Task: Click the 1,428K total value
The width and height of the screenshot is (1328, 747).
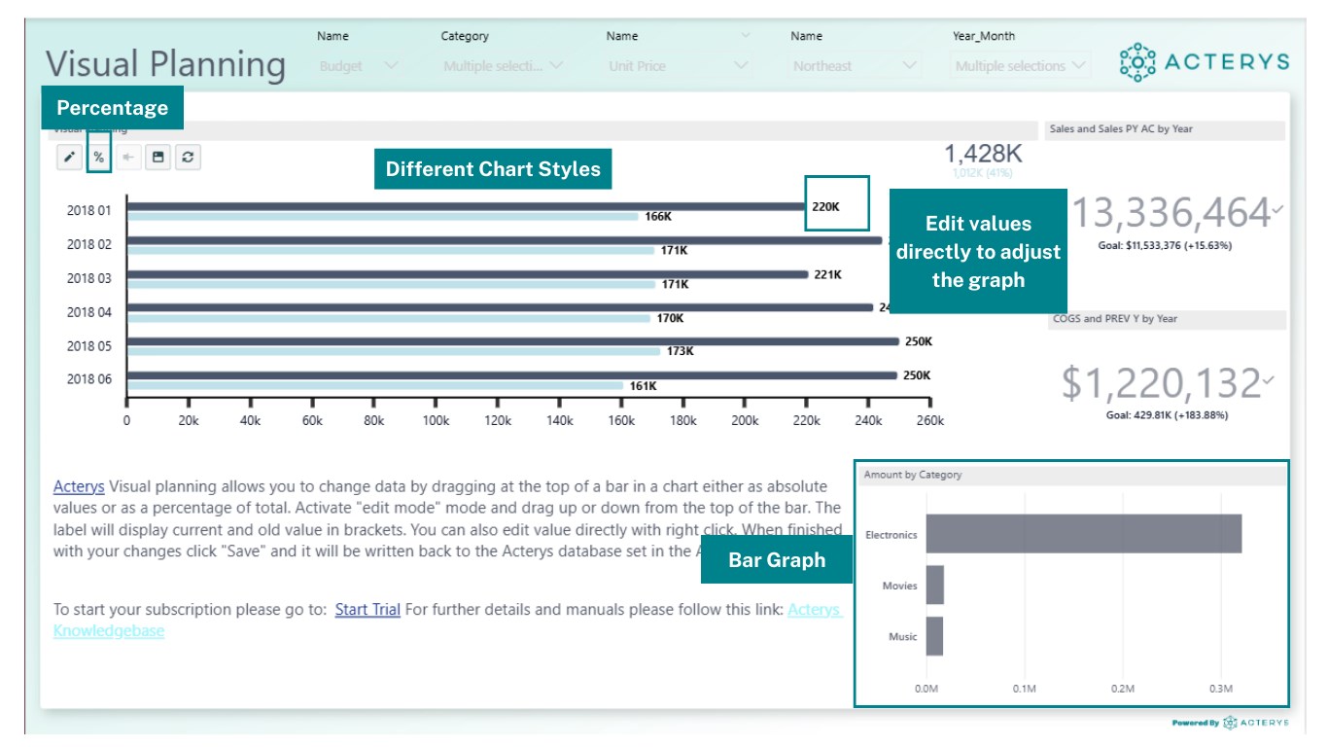Action: click(x=983, y=154)
